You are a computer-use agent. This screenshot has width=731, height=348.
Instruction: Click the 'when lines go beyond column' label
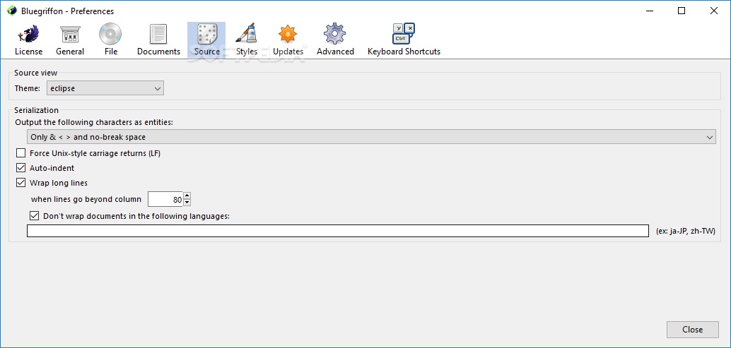click(86, 199)
